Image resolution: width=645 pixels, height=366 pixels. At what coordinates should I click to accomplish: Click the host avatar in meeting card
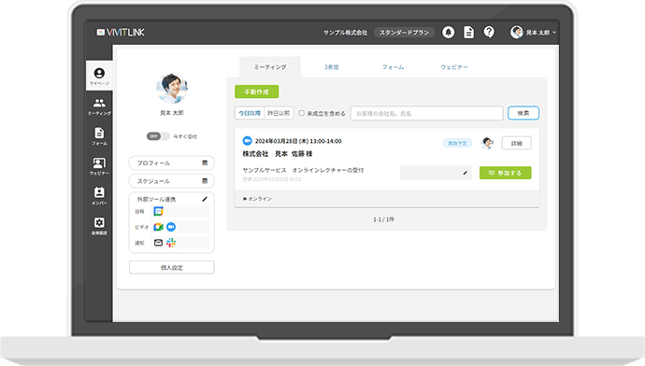click(x=487, y=143)
